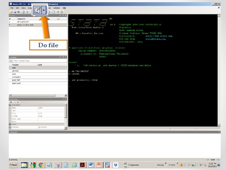This screenshot has height=170, width=226.
Task: Click the Save toolbar icon
Action: [15, 12]
